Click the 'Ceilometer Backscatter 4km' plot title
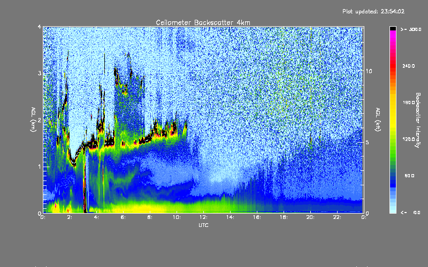 click(203, 22)
